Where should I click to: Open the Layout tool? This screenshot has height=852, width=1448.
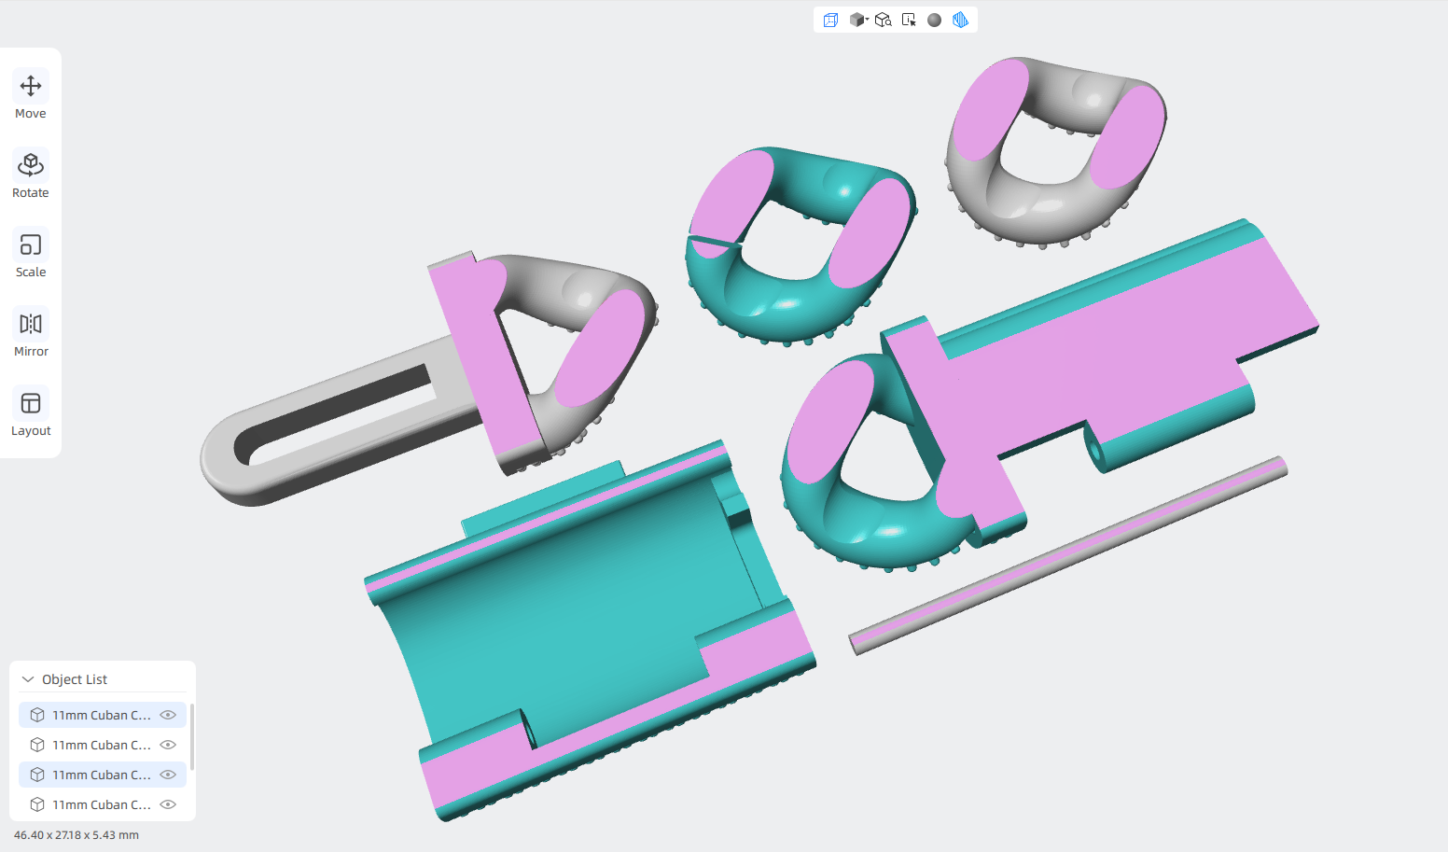[x=31, y=413]
